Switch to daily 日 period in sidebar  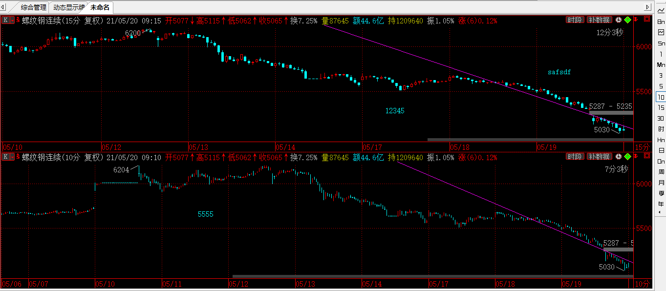[661, 150]
